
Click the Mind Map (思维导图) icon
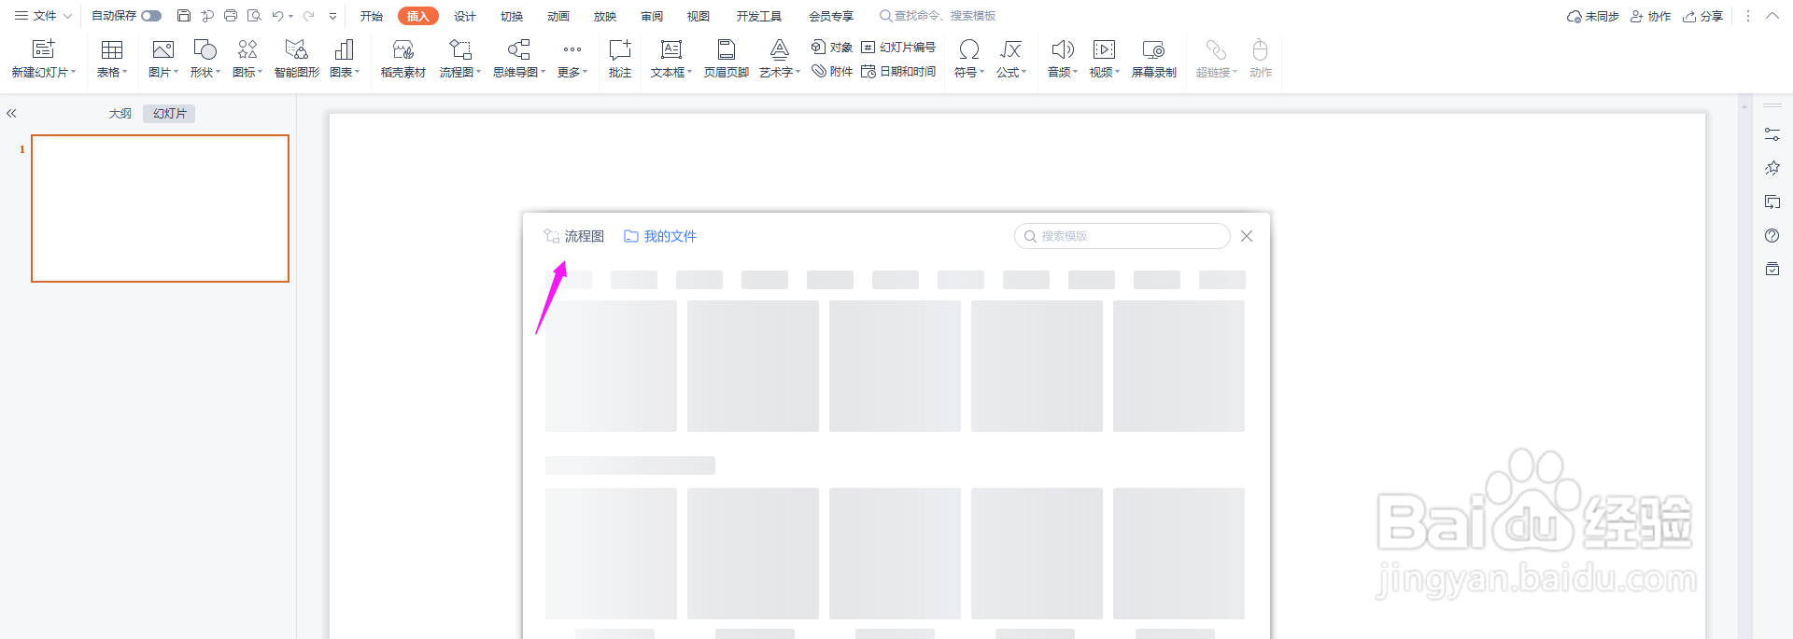pos(518,49)
